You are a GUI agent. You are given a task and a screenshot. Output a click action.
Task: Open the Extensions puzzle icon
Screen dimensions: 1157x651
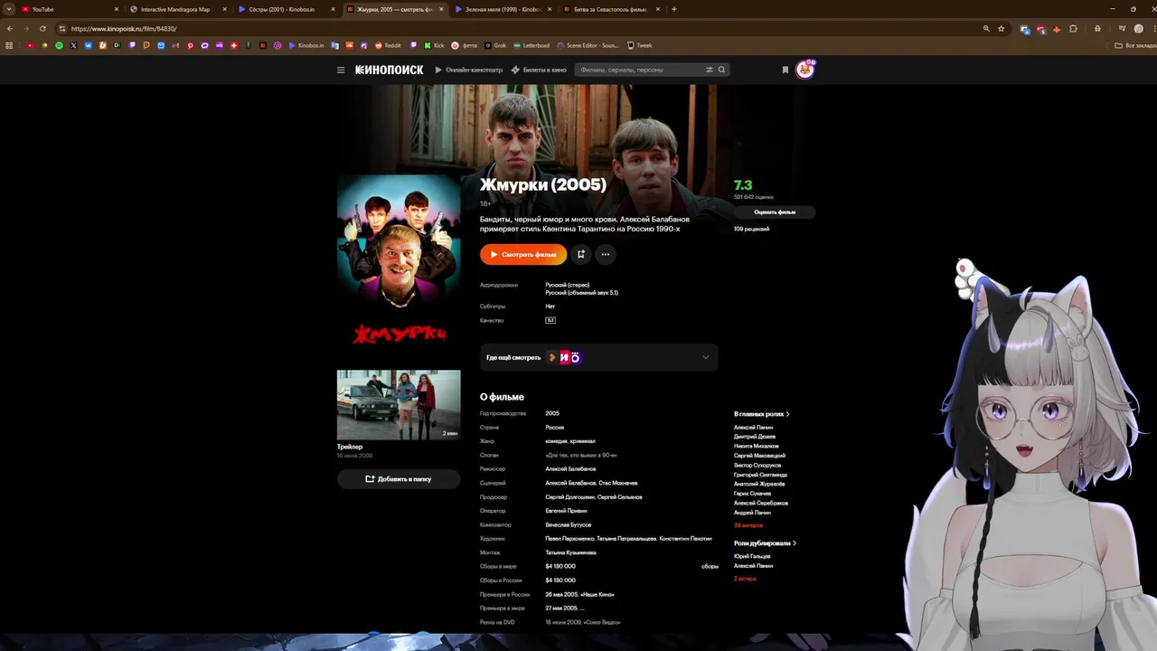coord(1073,29)
